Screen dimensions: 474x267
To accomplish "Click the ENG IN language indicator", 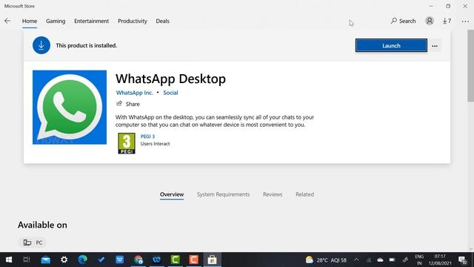I will point(419,260).
